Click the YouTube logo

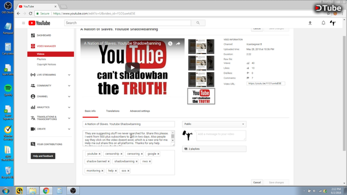(39, 23)
